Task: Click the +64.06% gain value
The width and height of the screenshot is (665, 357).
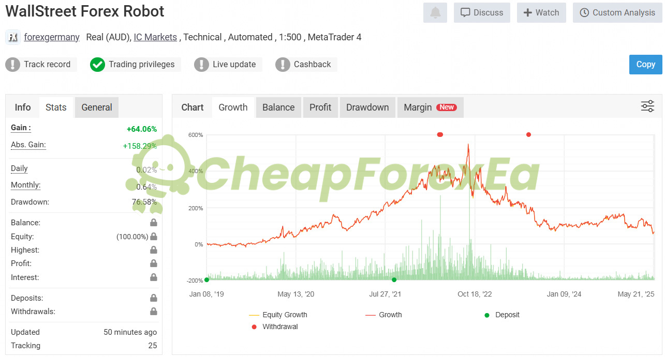Action: pos(142,129)
